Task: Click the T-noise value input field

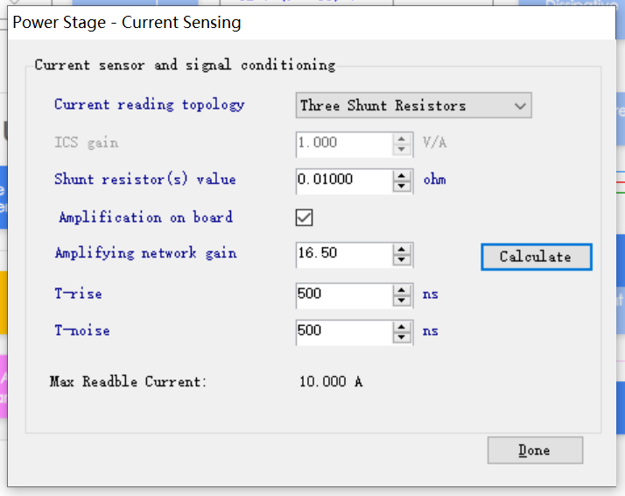Action: pyautogui.click(x=343, y=331)
